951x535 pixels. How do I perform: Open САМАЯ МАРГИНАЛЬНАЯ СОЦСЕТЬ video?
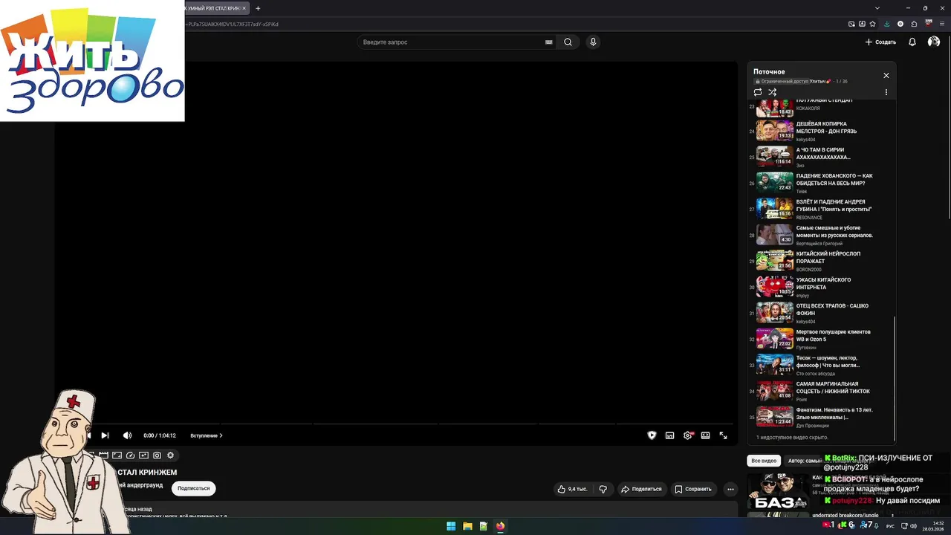point(821,391)
